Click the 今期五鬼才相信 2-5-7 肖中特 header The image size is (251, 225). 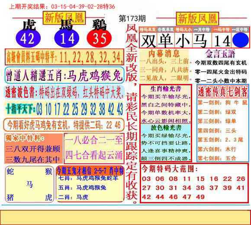click(90, 171)
